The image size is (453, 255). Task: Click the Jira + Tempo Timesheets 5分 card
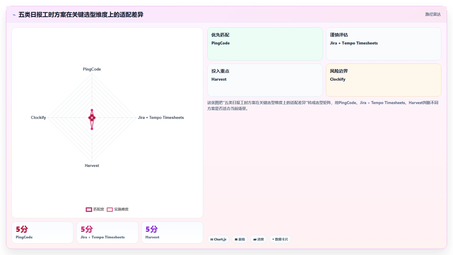(107, 232)
